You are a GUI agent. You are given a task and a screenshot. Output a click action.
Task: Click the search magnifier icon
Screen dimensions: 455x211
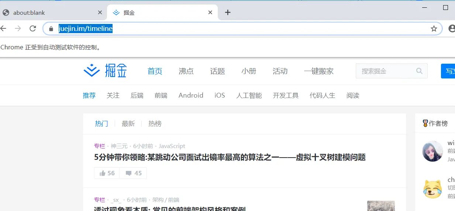(x=419, y=71)
